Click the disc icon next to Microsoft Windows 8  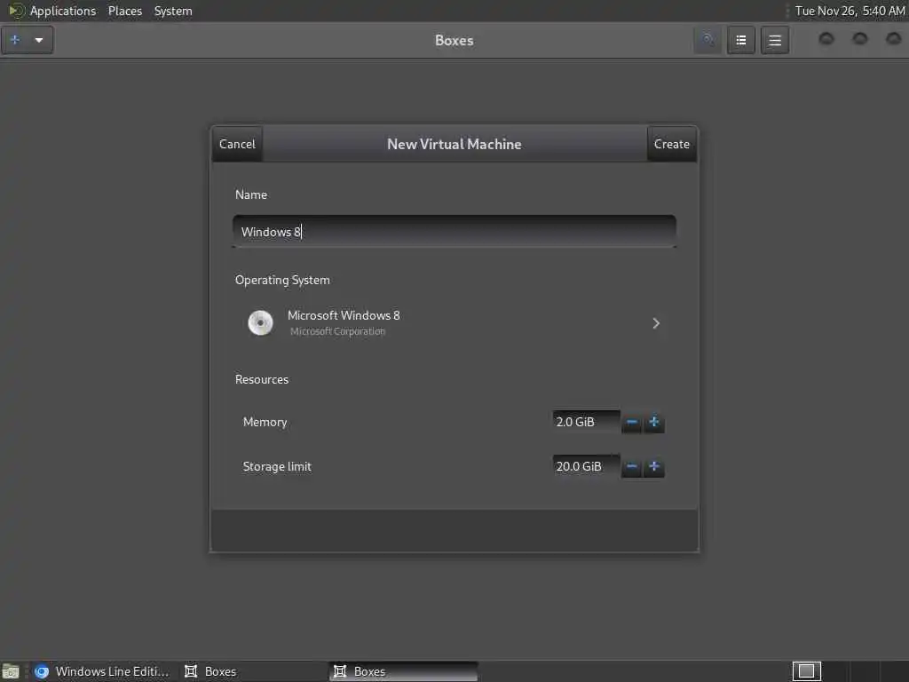(x=260, y=323)
